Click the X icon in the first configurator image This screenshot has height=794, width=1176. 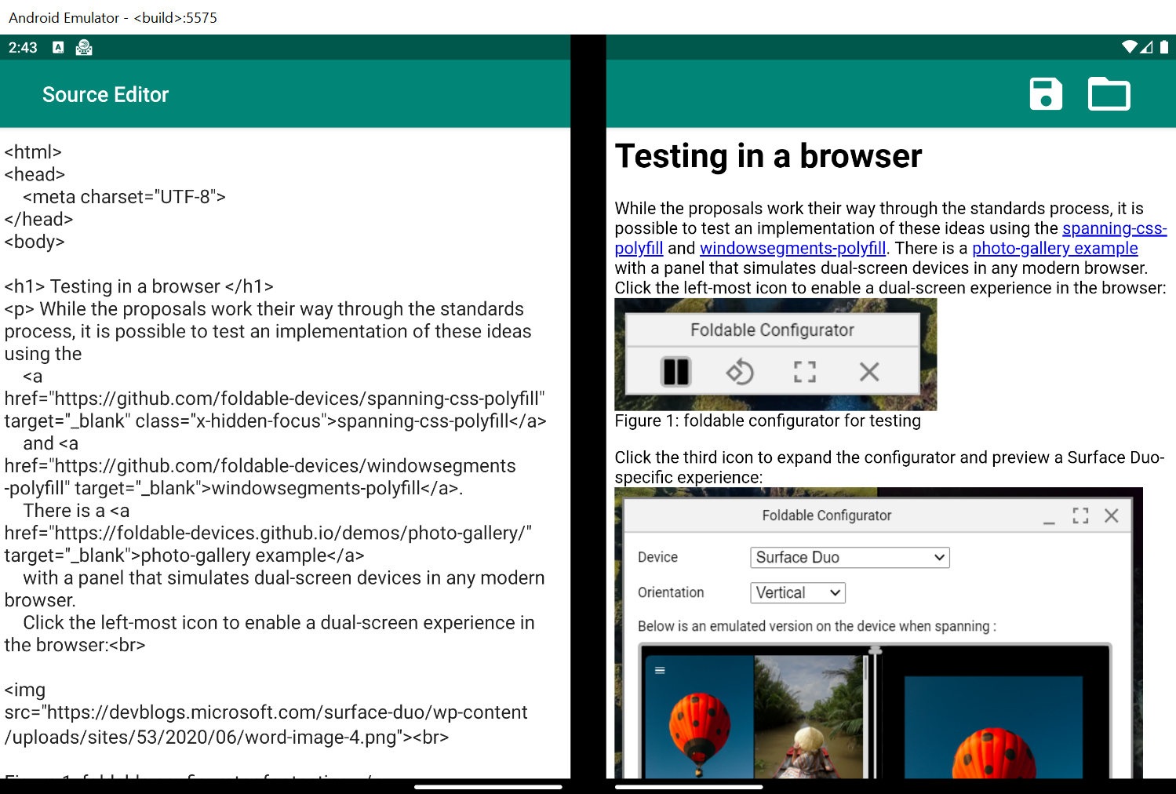tap(869, 371)
